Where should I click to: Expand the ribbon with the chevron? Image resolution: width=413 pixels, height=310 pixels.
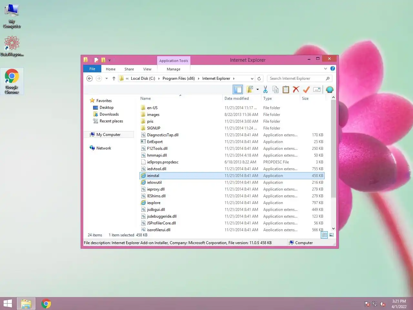pos(325,68)
